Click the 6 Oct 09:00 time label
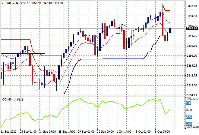 point(162,132)
